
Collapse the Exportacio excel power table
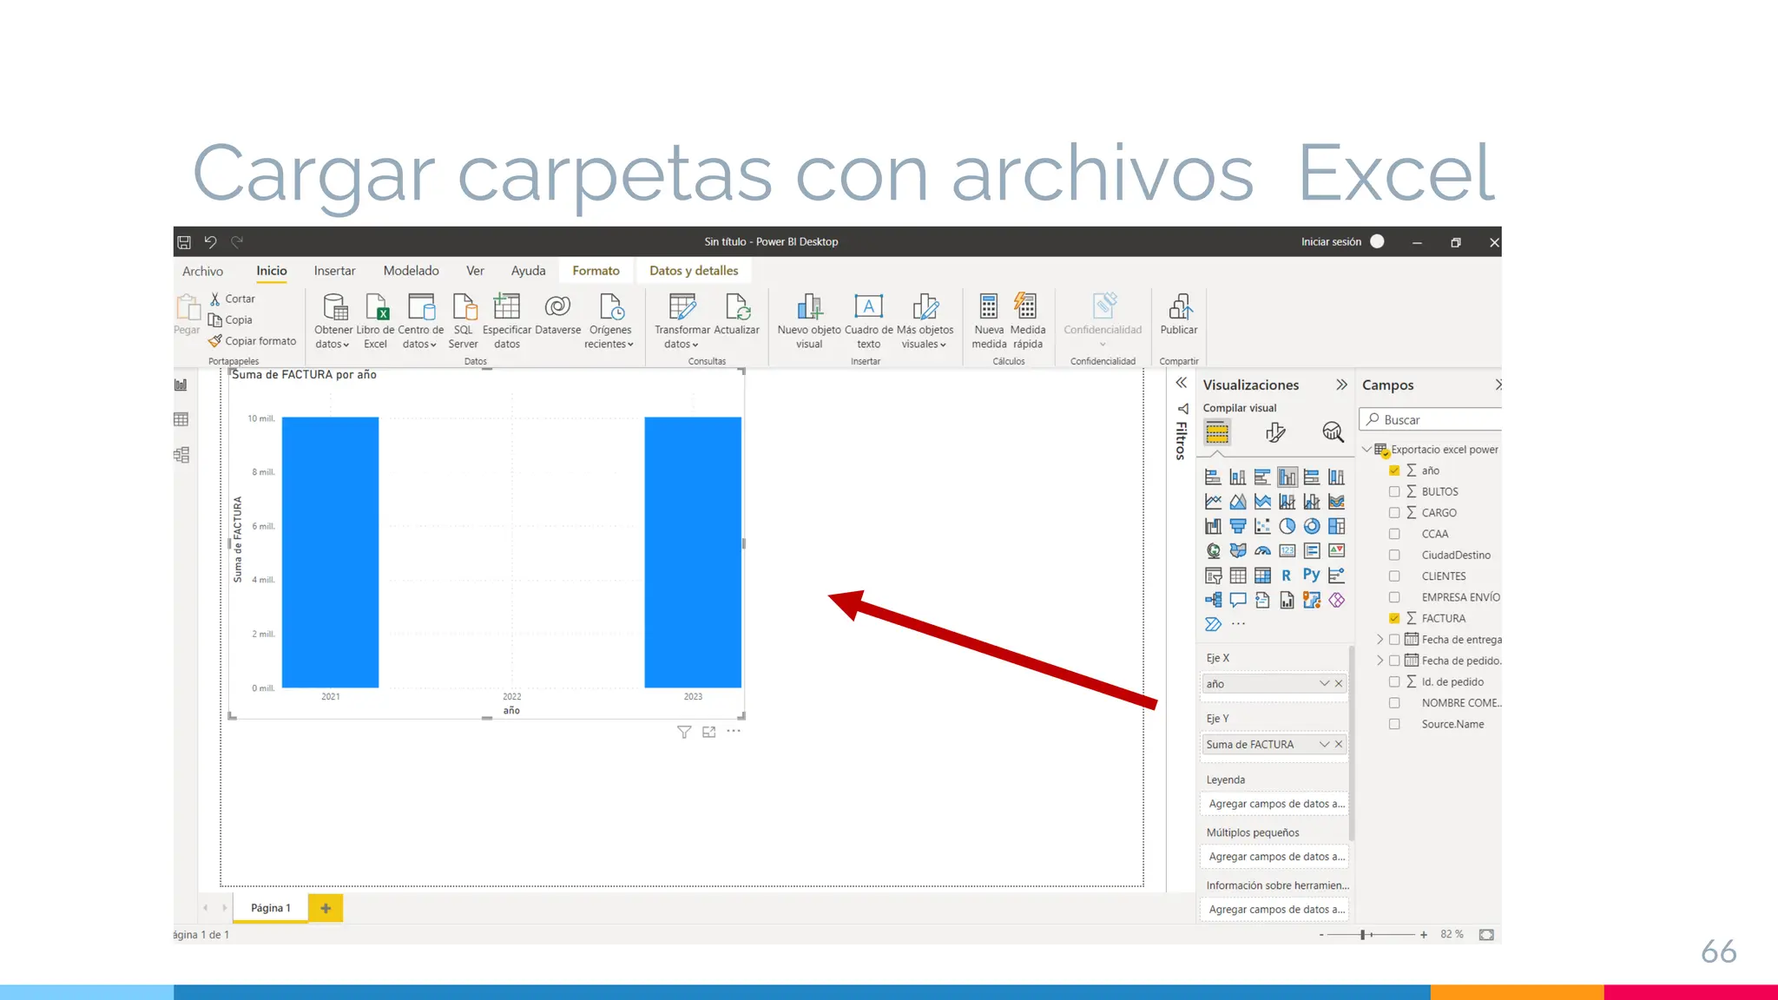pyautogui.click(x=1367, y=449)
